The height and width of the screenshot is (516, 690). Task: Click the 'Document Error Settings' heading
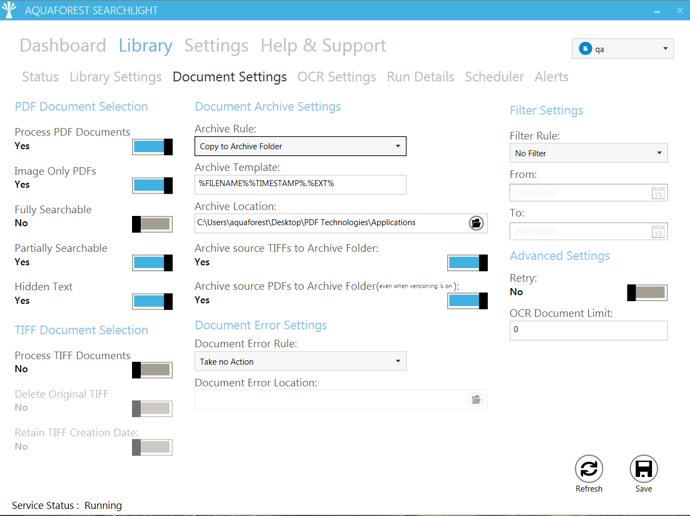[261, 325]
